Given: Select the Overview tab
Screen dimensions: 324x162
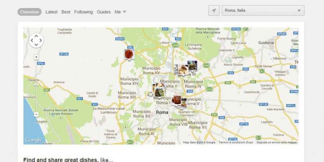Looking at the screenshot, I should tap(29, 12).
